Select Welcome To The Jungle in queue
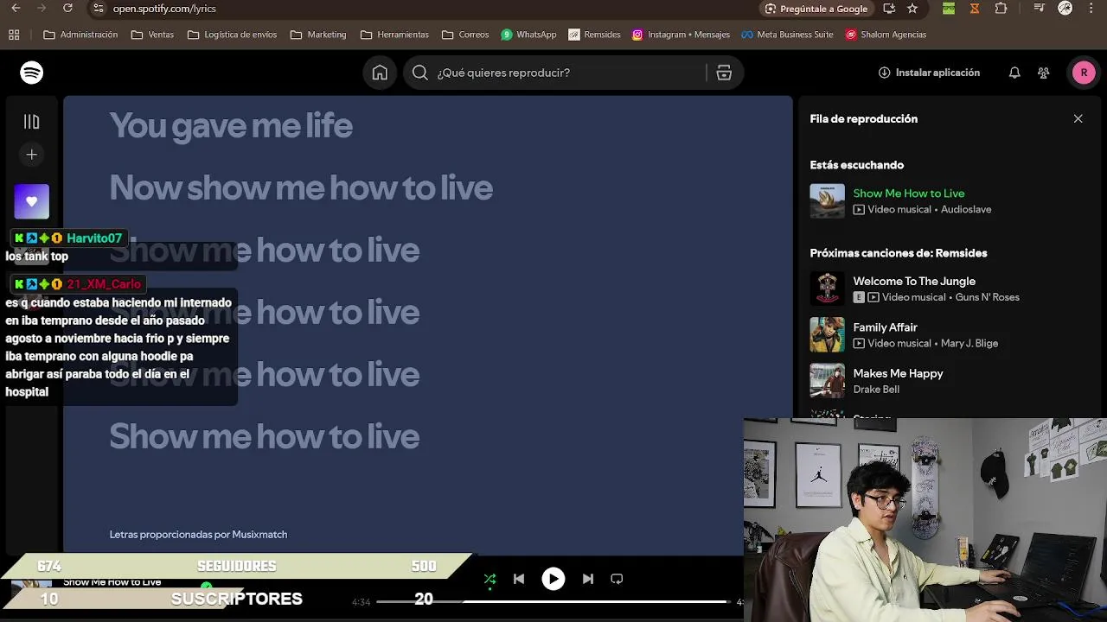 pyautogui.click(x=914, y=281)
